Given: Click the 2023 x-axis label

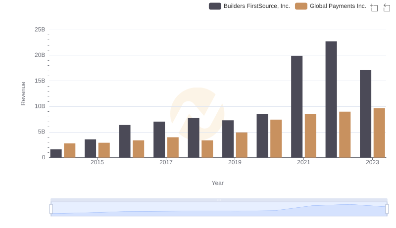Looking at the screenshot, I should point(373,162).
